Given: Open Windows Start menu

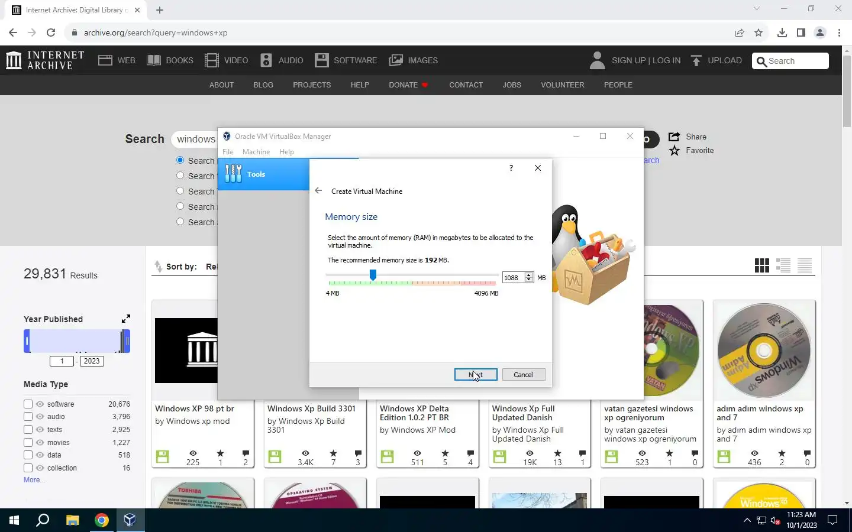Looking at the screenshot, I should click(x=14, y=520).
